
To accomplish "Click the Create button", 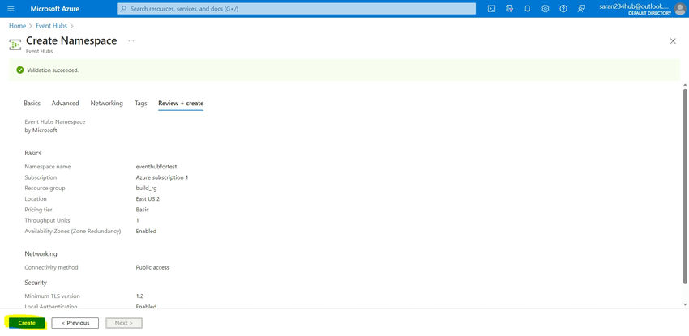I will tap(27, 323).
